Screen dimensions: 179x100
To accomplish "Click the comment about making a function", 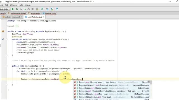I will (63, 61).
